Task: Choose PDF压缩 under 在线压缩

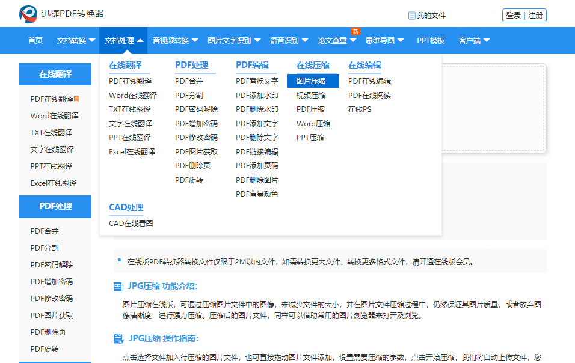Action: [310, 109]
